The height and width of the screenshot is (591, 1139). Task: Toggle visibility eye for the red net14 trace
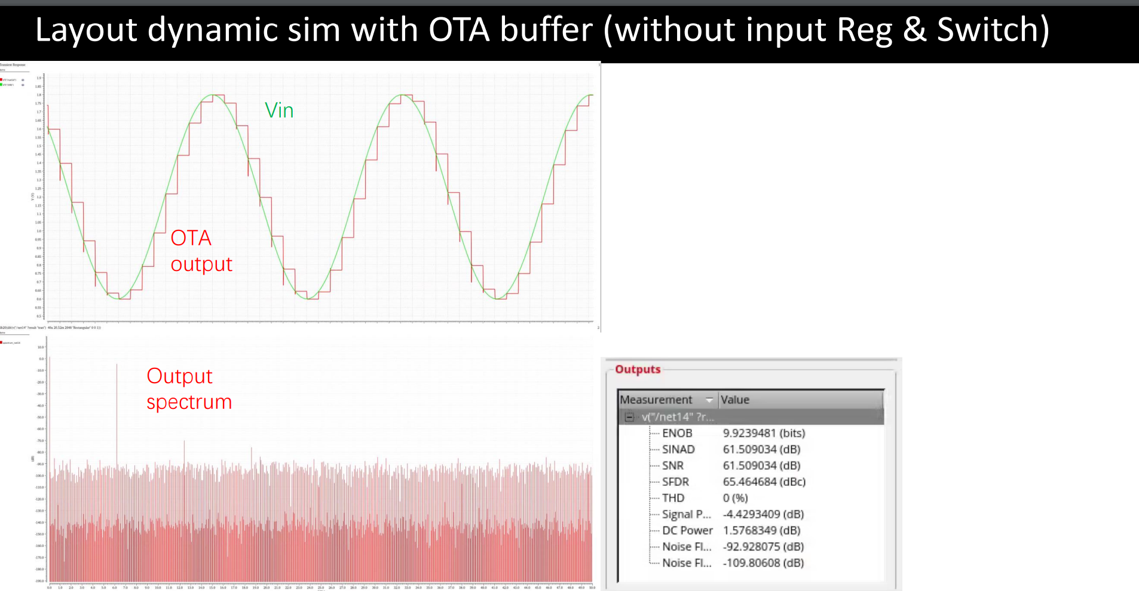click(x=23, y=79)
